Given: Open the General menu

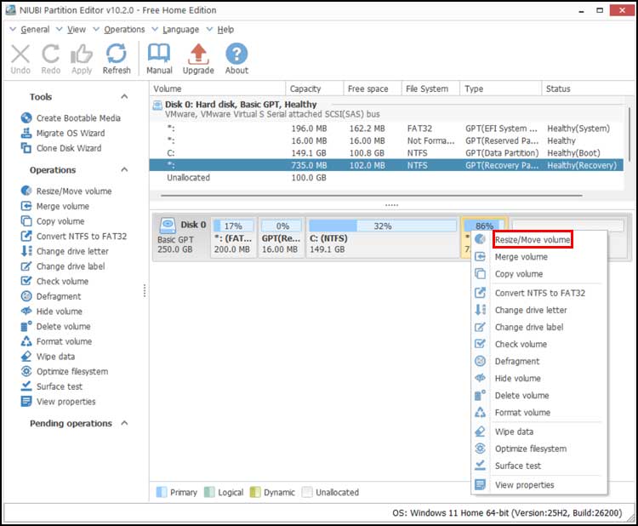Looking at the screenshot, I should (x=35, y=30).
